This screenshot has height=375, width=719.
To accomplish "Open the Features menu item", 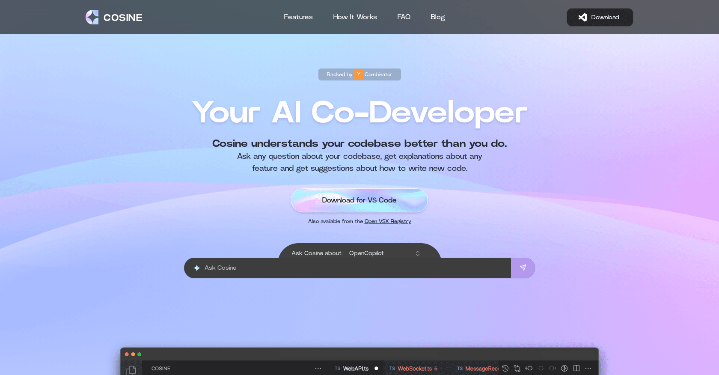I will click(298, 17).
